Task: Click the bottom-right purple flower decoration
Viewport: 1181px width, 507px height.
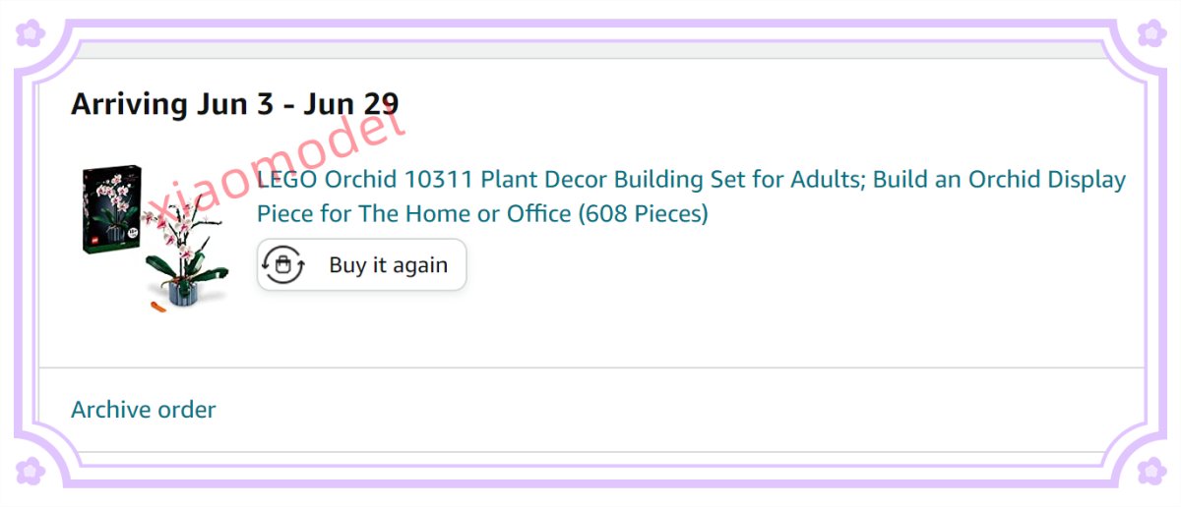Action: (x=1150, y=473)
